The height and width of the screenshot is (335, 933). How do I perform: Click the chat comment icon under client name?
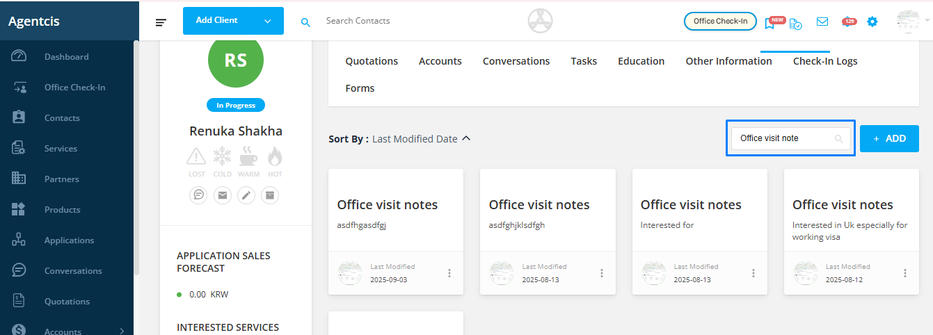pyautogui.click(x=198, y=195)
